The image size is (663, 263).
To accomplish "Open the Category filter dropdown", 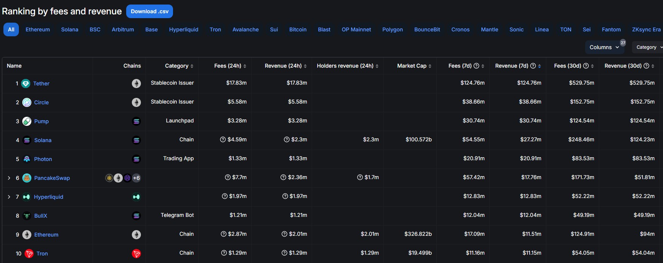I will [649, 47].
